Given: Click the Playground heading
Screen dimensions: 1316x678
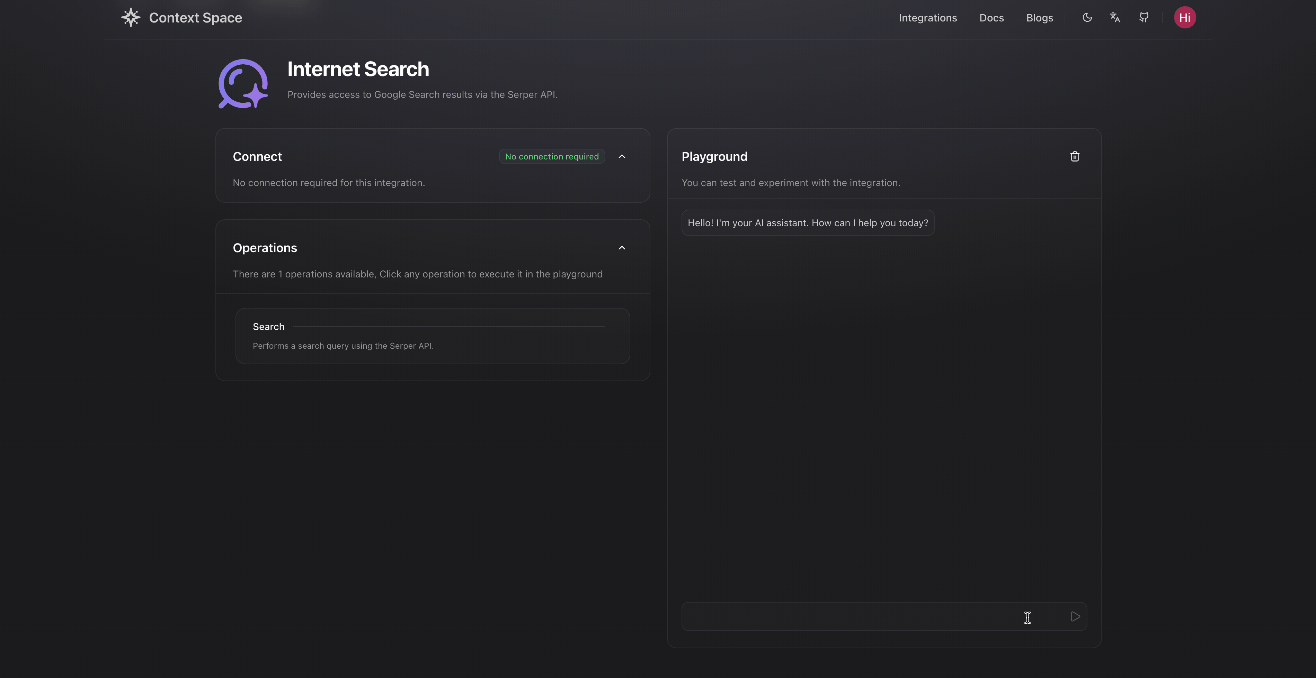Looking at the screenshot, I should click(714, 157).
